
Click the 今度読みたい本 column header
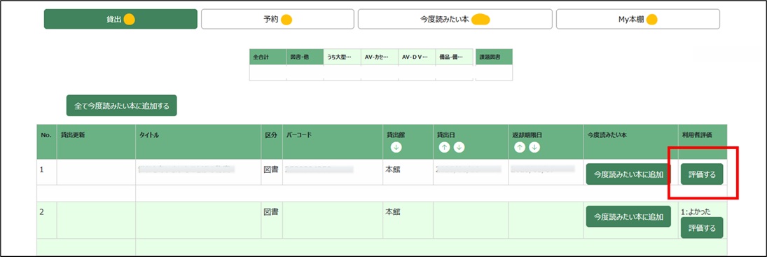(630, 141)
